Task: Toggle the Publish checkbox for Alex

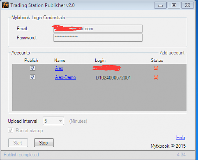Action: [33, 68]
